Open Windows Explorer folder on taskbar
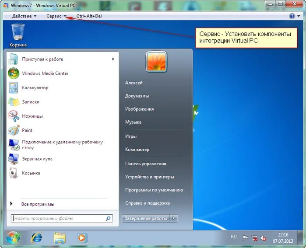The height and width of the screenshot is (248, 306). coord(60,238)
